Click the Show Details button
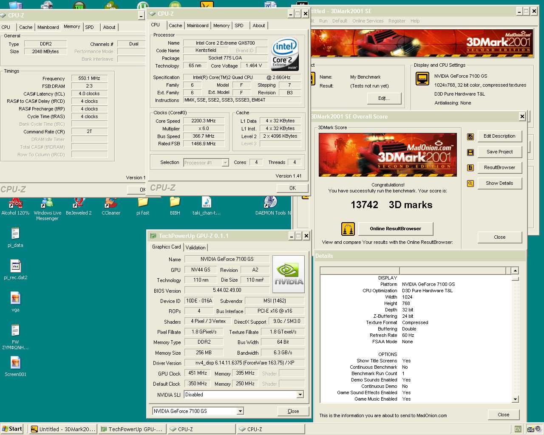 tap(499, 184)
